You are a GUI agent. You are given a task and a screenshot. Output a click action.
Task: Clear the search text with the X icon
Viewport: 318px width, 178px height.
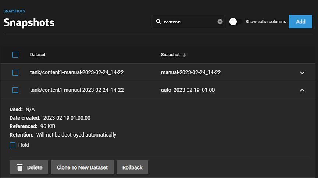220,22
